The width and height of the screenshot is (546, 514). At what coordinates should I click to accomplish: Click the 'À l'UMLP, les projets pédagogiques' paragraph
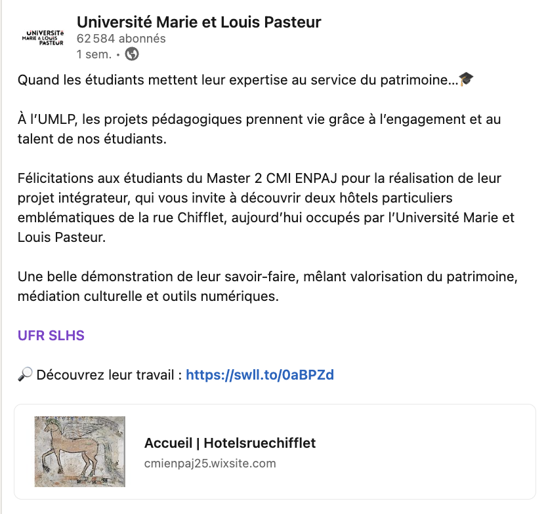point(259,128)
